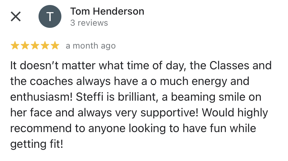Screen dimensions: 288x161
Task: Click the word 'coaches' in the review
Action: coord(51,81)
